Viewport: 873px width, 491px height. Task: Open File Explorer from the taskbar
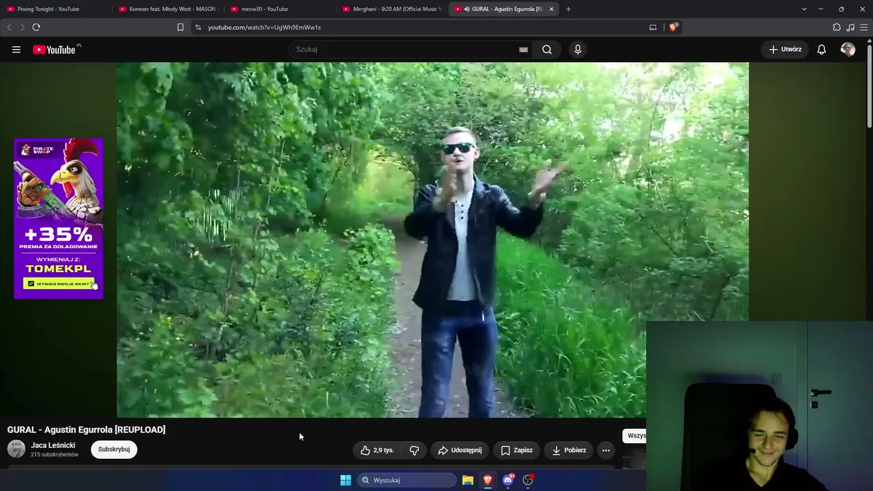pos(468,480)
